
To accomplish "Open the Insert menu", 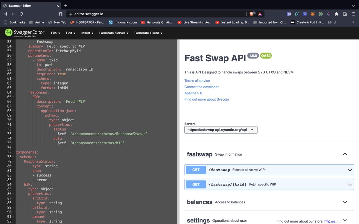I will coord(87,33).
